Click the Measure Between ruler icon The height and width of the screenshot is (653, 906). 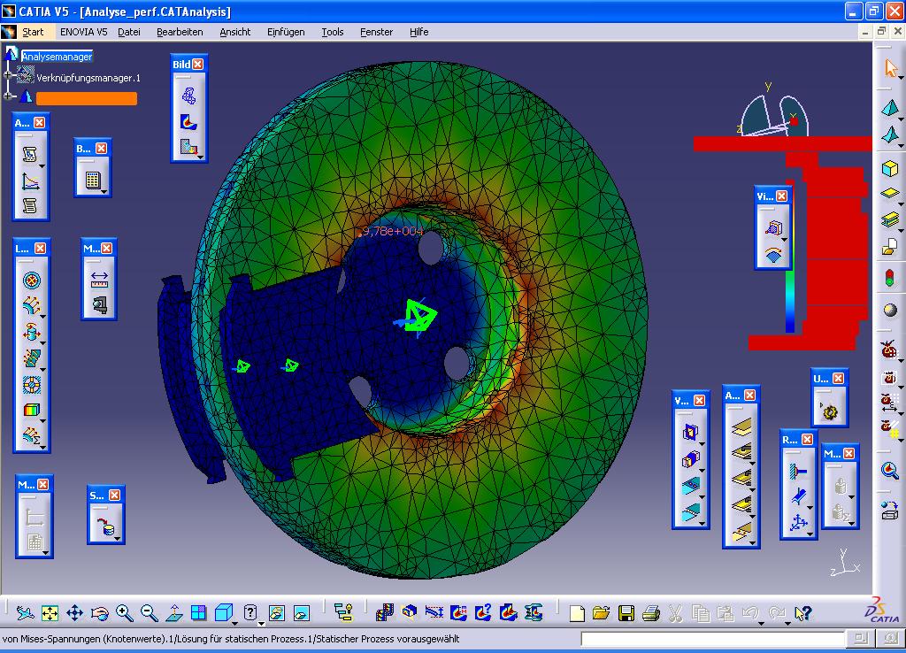[x=99, y=280]
